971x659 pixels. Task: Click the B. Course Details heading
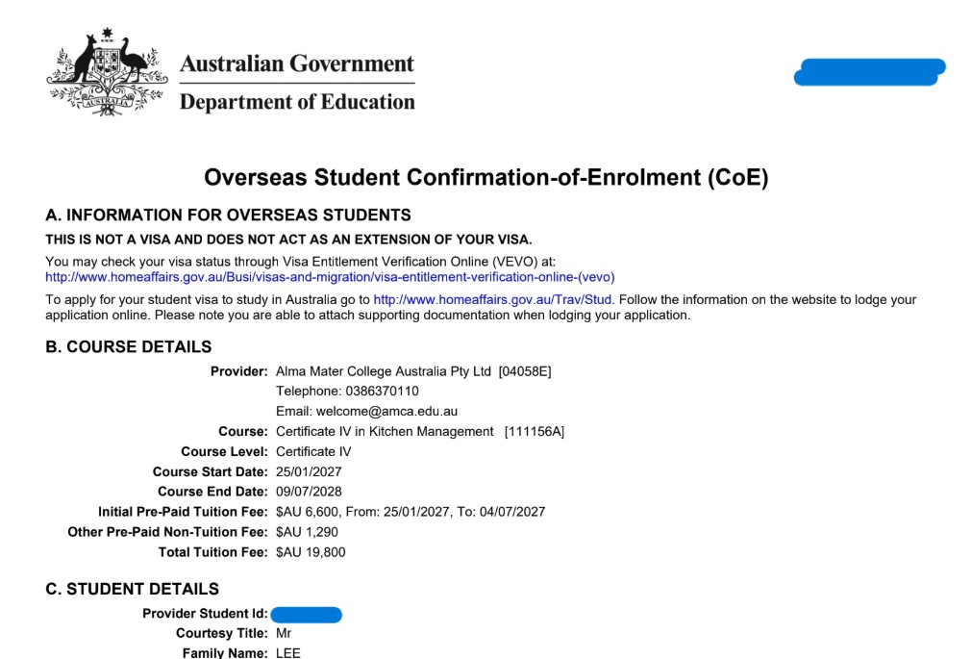[x=128, y=346]
